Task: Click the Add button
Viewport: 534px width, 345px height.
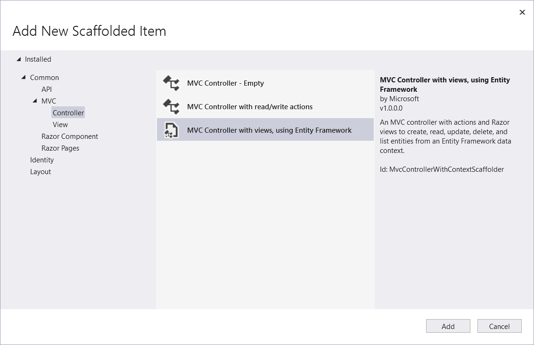Action: pyautogui.click(x=448, y=326)
